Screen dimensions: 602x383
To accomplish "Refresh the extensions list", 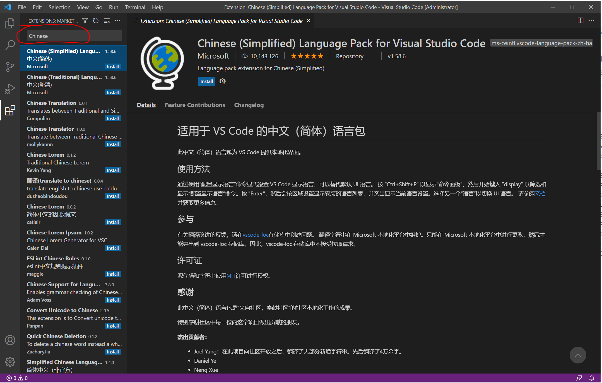I will (95, 21).
